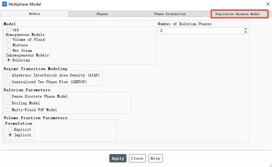Toggle the Boiling Model checkbox

[8, 103]
